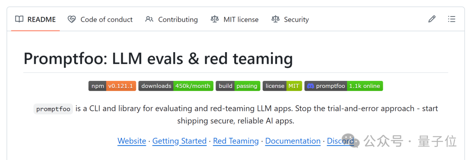
Task: Click the npm v0.121.1 badge
Action: [112, 86]
